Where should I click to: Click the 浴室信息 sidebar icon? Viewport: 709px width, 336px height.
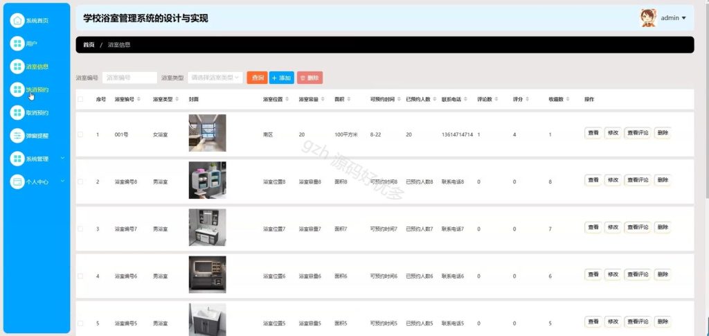(x=17, y=67)
